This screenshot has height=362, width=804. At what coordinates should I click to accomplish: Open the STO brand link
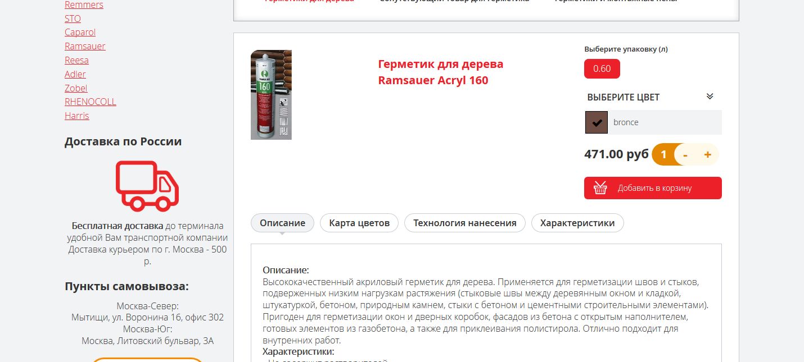(x=73, y=19)
